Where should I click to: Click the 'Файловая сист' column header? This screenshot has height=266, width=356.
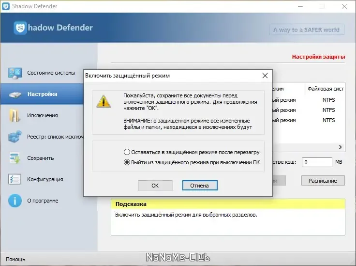pyautogui.click(x=325, y=89)
